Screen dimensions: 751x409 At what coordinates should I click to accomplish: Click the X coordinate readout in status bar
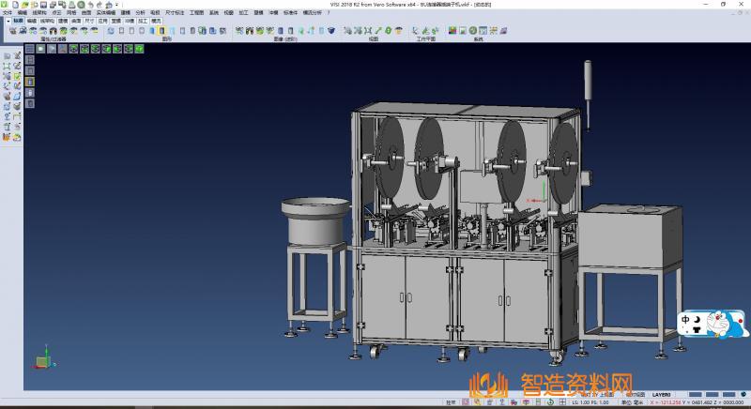click(662, 402)
